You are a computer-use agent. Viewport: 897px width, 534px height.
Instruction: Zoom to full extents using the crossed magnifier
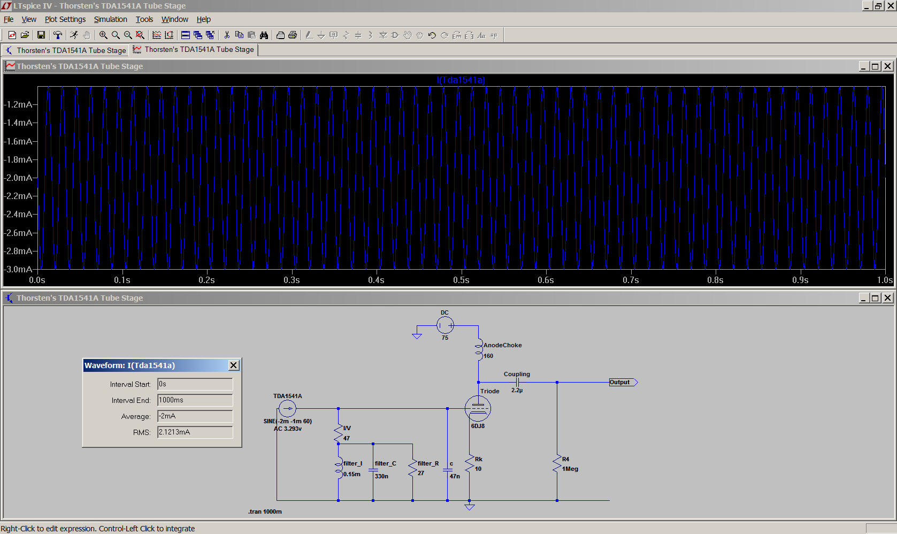pos(140,35)
